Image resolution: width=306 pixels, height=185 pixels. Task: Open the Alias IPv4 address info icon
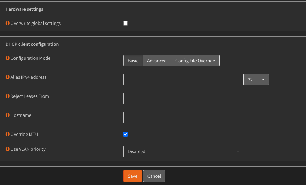(x=7, y=77)
